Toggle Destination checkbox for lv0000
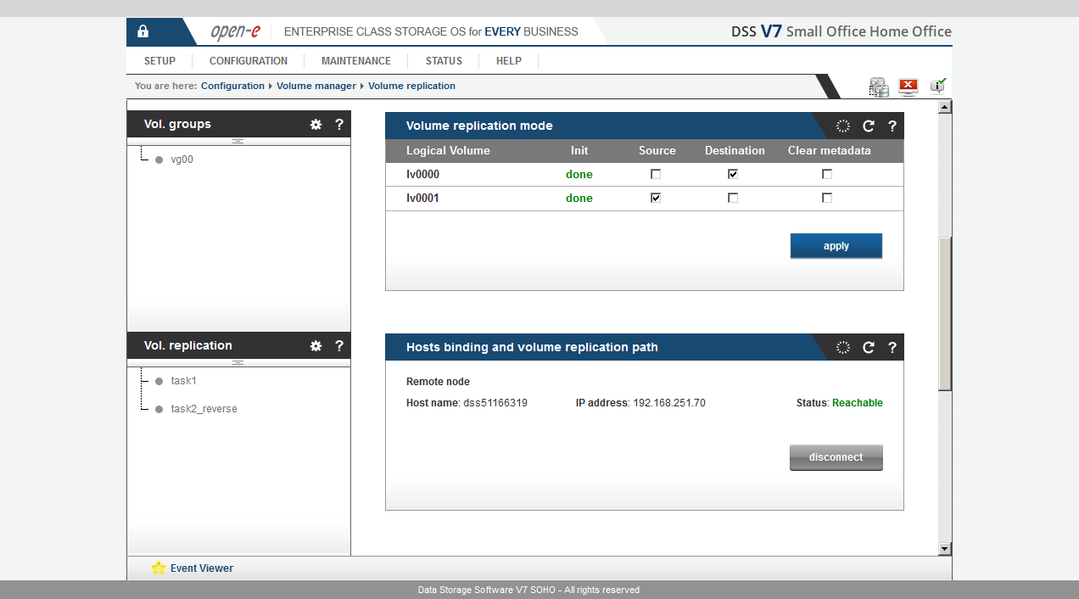Image resolution: width=1079 pixels, height=599 pixels. [733, 174]
